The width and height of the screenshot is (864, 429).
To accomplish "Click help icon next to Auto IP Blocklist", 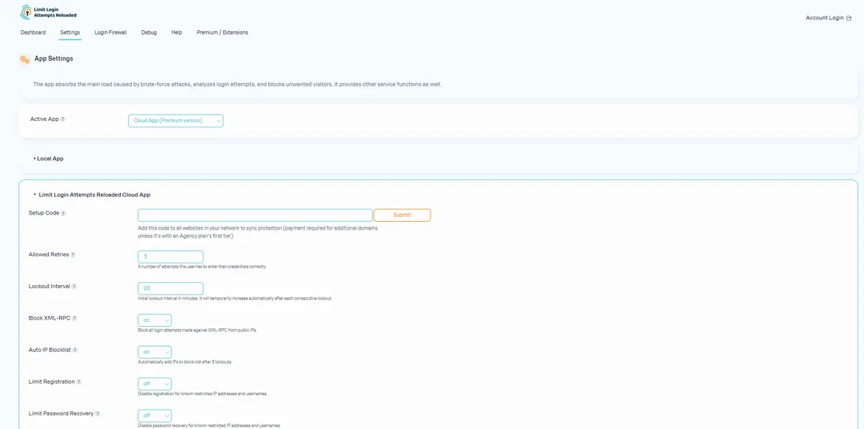I will coord(75,350).
